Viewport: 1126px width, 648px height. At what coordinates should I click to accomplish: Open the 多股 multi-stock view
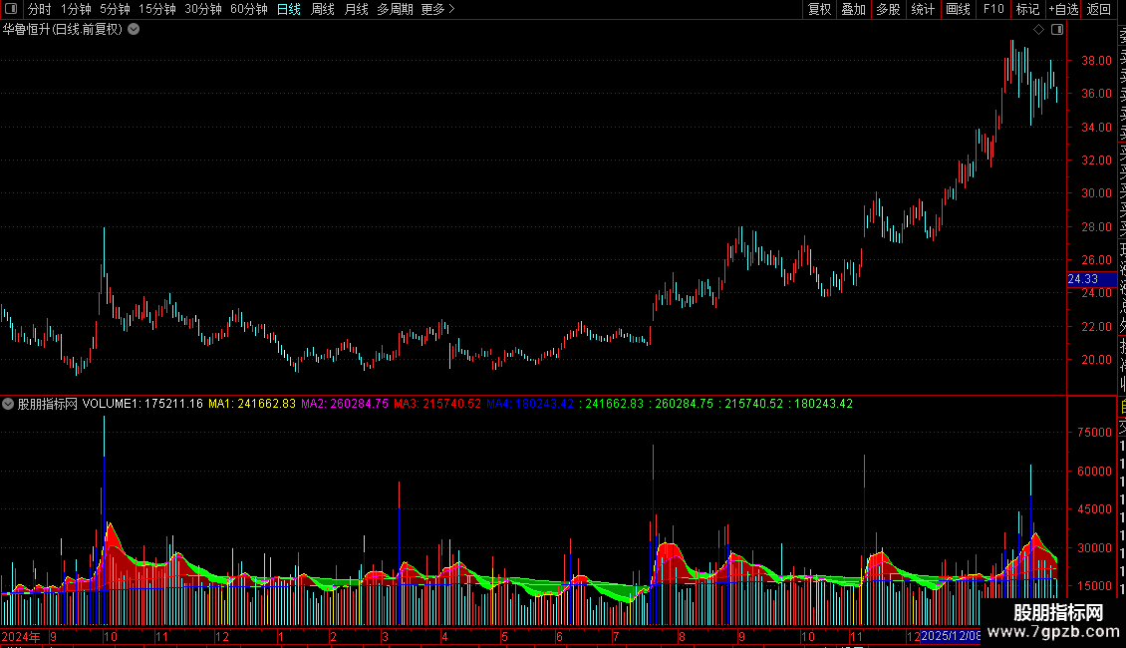888,9
